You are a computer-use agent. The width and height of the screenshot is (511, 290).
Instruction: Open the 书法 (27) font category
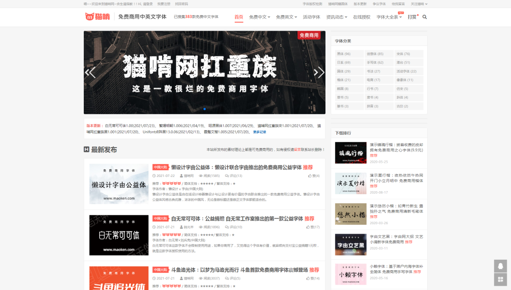click(x=379, y=71)
